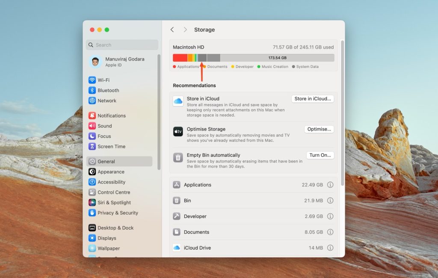Click the back chevron at the top
The image size is (438, 278).
172,30
